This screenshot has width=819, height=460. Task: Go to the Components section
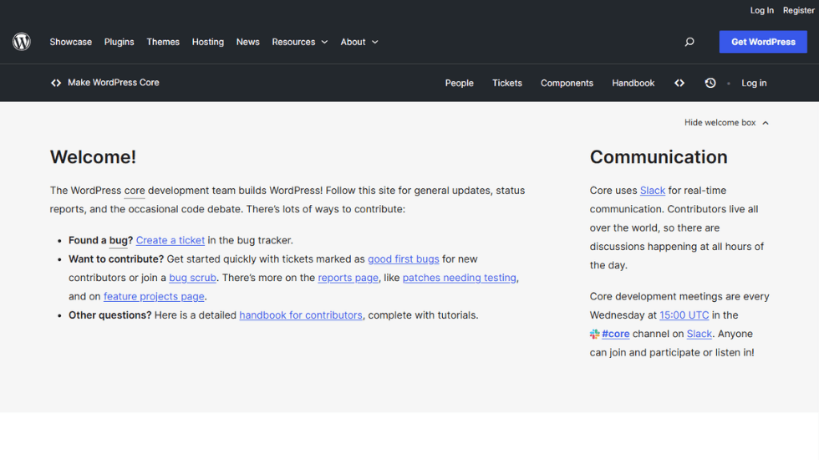tap(567, 83)
